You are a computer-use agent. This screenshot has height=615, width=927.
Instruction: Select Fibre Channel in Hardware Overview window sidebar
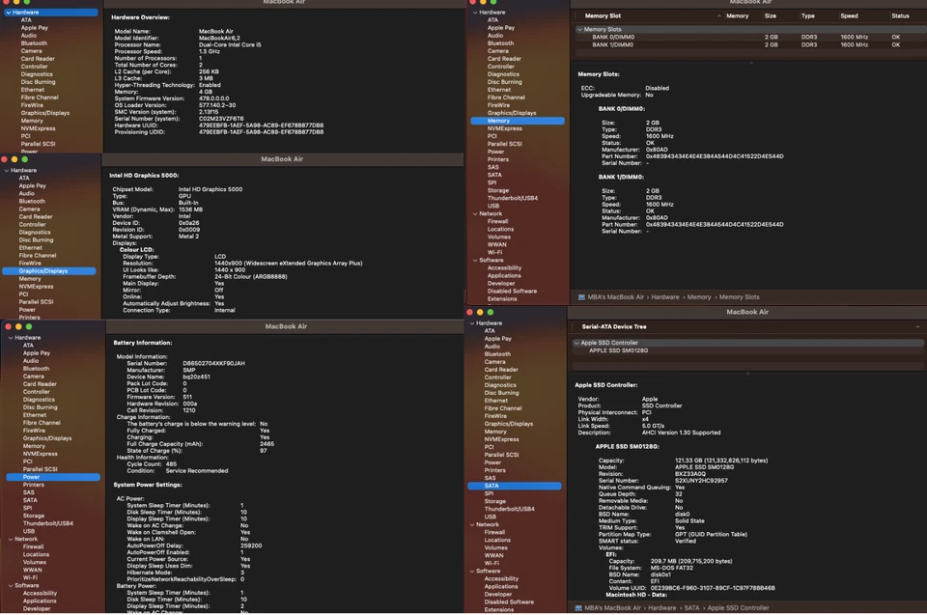[40, 98]
